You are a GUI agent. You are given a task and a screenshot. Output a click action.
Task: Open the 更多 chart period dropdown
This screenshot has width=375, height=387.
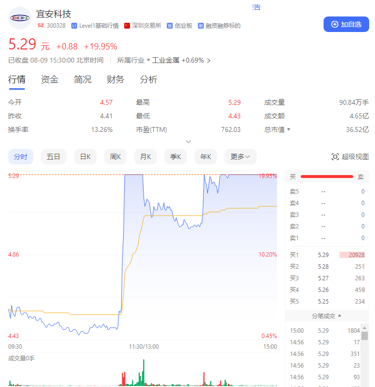tap(241, 157)
